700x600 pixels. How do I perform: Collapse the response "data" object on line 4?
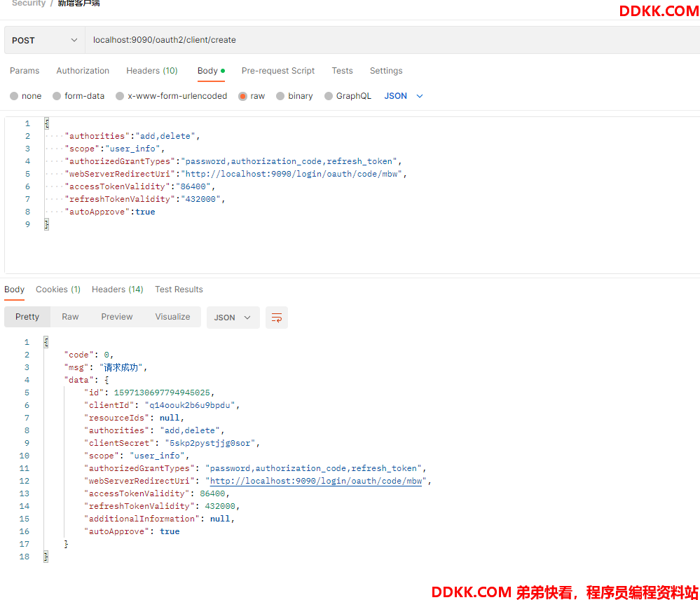(107, 380)
